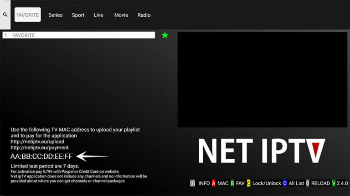Image resolution: width=350 pixels, height=196 pixels.
Task: Click the Lock/Unlock label
Action: [x=267, y=183]
